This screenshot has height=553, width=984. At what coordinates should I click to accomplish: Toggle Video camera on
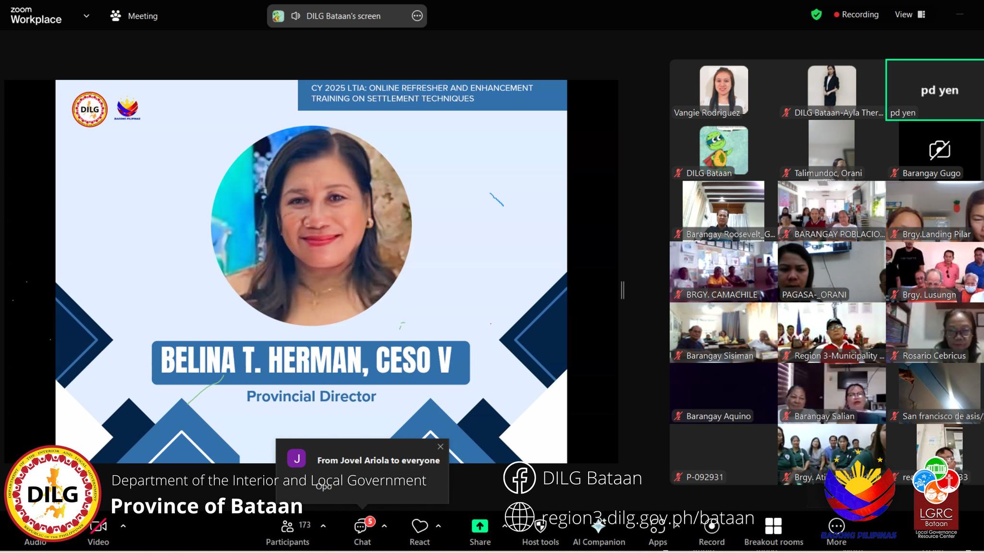coord(98,532)
